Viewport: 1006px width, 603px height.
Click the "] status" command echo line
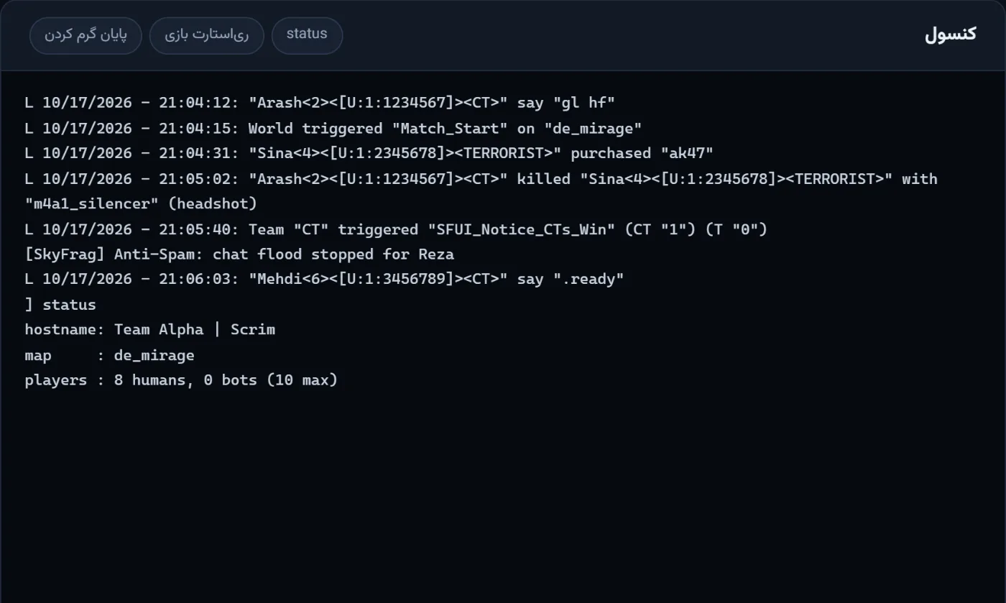(x=60, y=304)
